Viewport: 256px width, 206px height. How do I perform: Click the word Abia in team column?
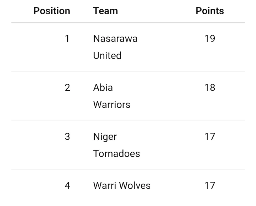[103, 88]
